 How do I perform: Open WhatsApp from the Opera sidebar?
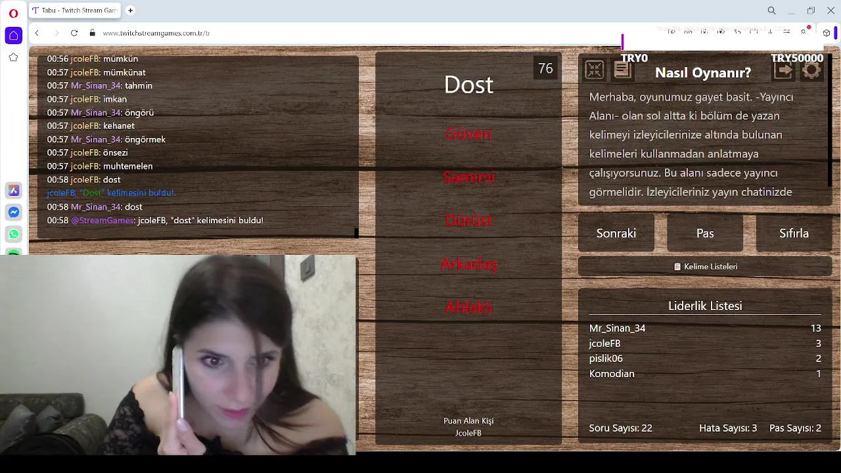[x=14, y=234]
